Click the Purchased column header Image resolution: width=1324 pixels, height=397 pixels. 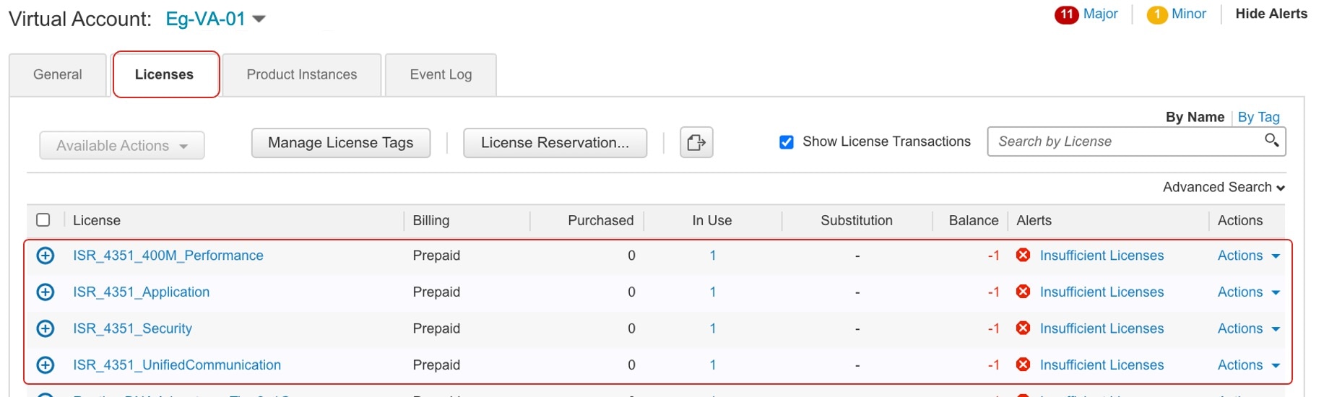[x=601, y=220]
